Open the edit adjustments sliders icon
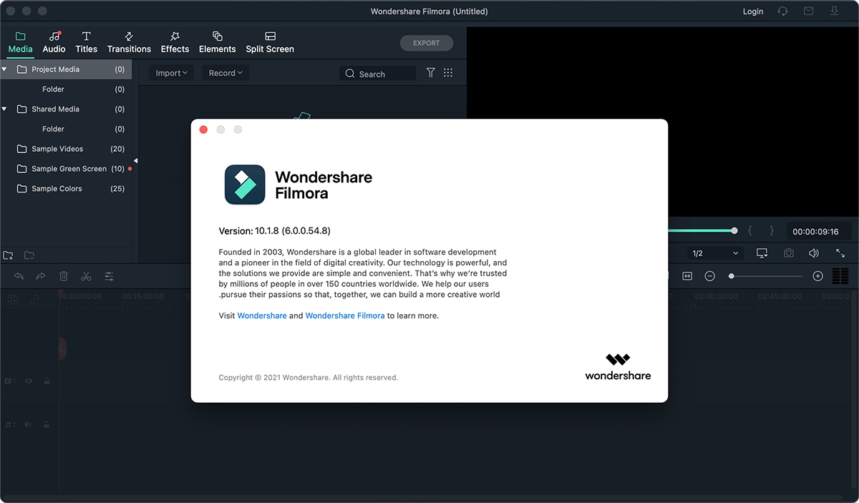This screenshot has width=859, height=503. point(109,276)
